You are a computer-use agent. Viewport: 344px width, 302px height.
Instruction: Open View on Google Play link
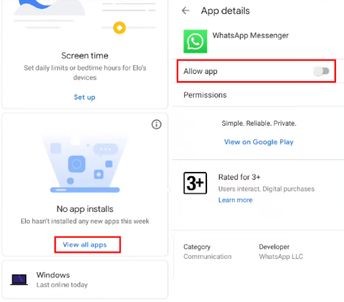point(259,142)
